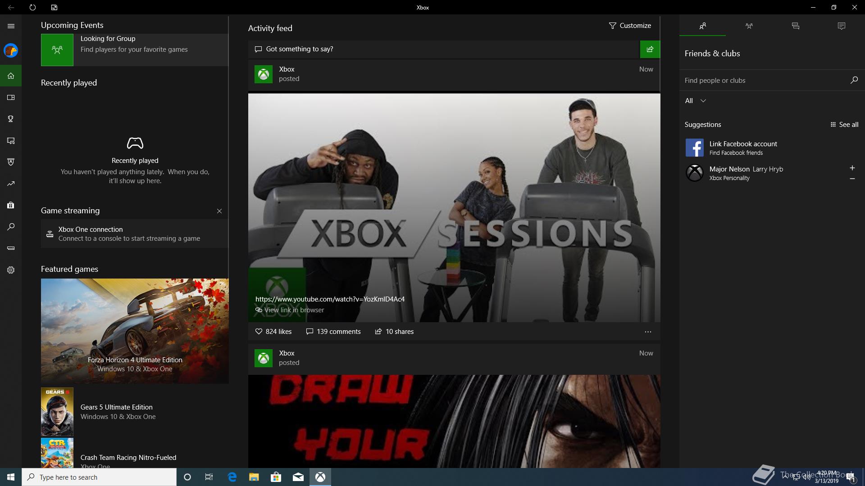Switch to Parties tab icon

[749, 26]
